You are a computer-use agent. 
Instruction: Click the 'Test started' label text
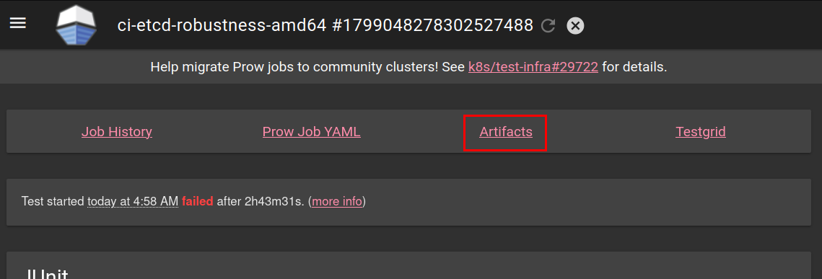[53, 202]
